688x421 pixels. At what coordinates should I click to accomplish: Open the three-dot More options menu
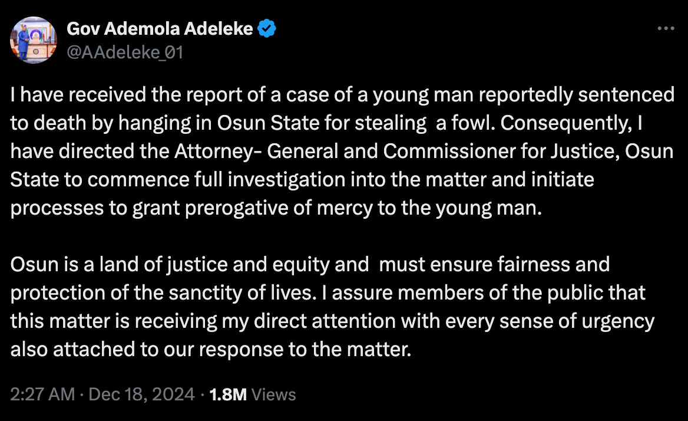click(x=666, y=28)
